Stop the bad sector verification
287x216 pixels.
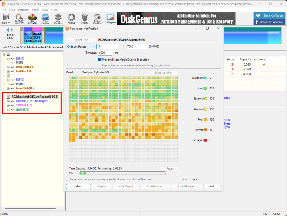pos(78,186)
